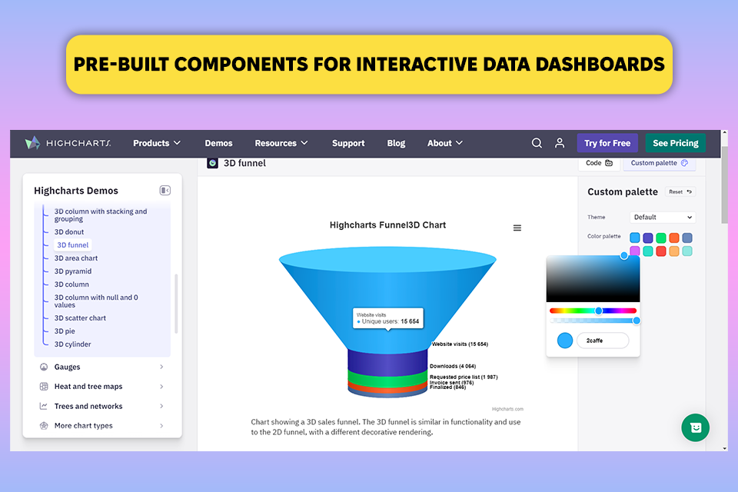Image resolution: width=738 pixels, height=492 pixels.
Task: Open the Demos nav item
Action: click(219, 143)
